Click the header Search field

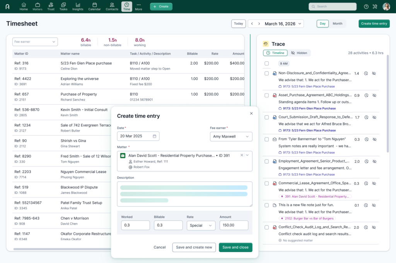332,7
